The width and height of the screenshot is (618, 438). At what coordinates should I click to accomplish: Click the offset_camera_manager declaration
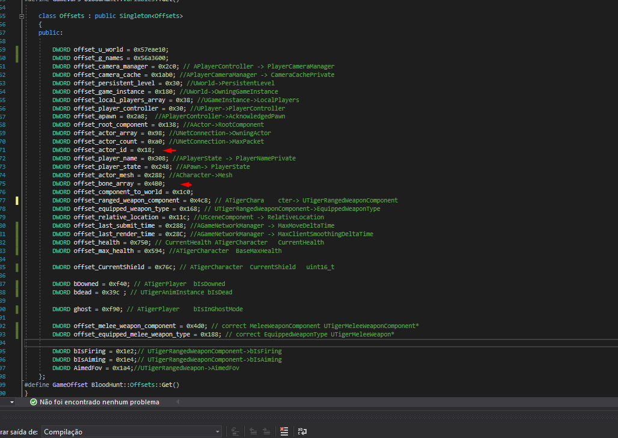pos(115,67)
